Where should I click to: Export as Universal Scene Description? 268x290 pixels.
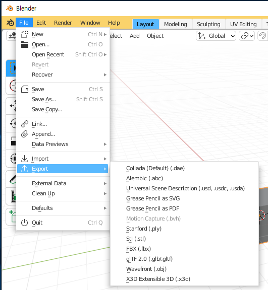tap(184, 188)
